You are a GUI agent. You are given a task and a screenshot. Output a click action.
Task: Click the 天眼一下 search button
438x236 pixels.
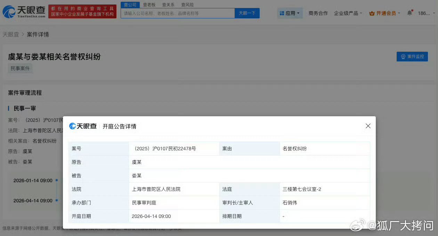click(247, 13)
